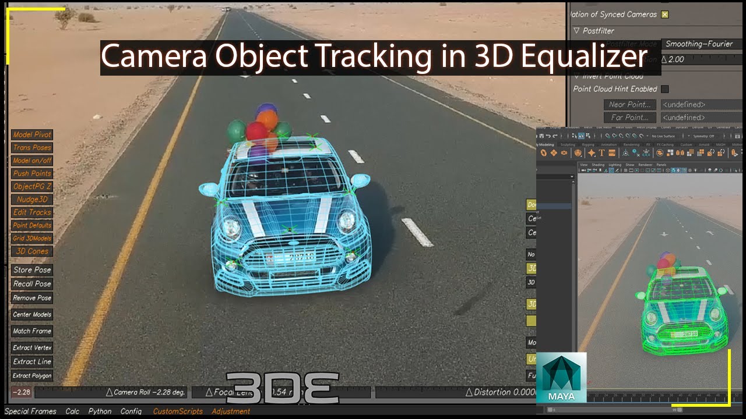Click the Store Pose button

point(32,270)
